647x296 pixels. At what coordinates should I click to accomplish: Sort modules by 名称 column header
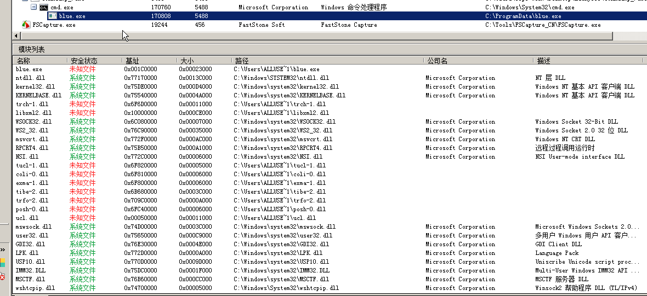pos(39,61)
